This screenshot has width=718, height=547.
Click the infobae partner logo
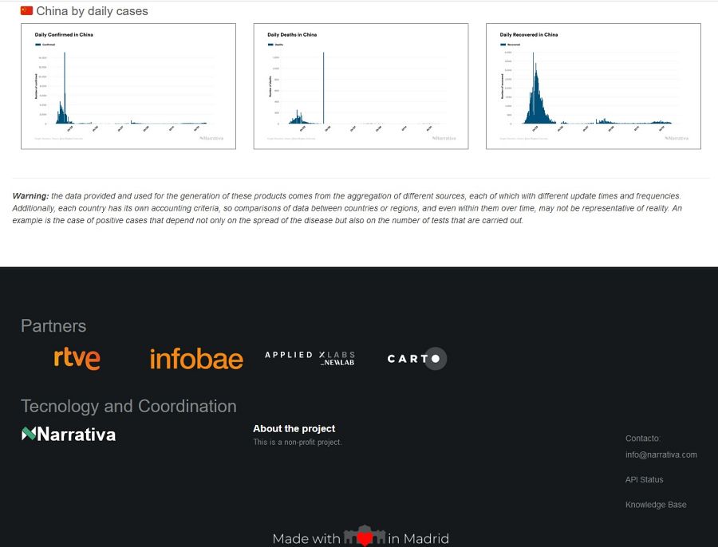tap(195, 358)
